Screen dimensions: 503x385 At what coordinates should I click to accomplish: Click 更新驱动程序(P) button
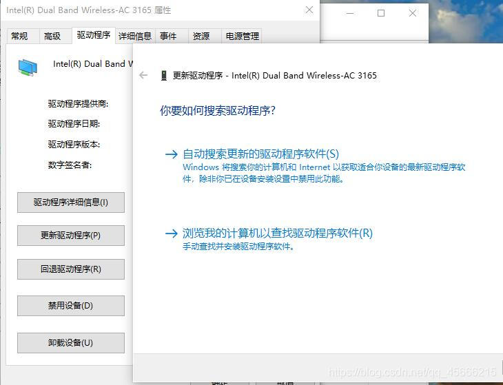coord(71,236)
